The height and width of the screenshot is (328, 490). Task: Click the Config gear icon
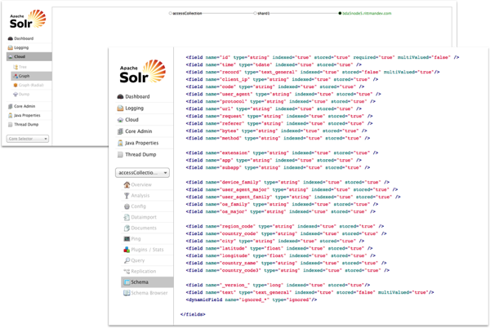[127, 206]
